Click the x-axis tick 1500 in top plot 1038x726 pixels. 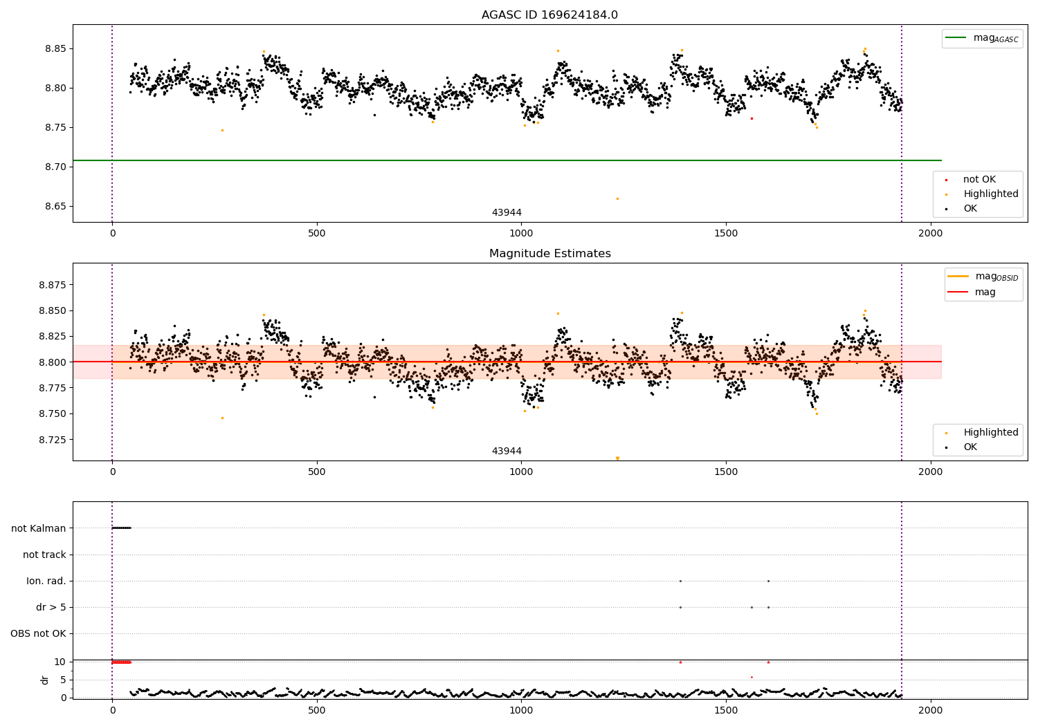(x=726, y=234)
